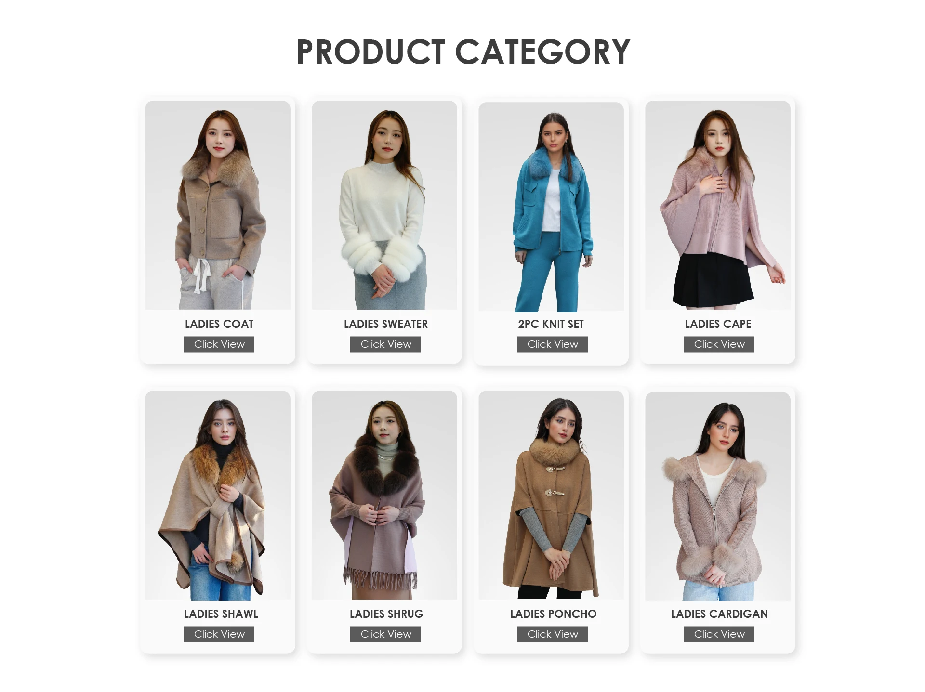The image size is (925, 692).
Task: Open the Ladies Coat product photo
Action: click(218, 205)
